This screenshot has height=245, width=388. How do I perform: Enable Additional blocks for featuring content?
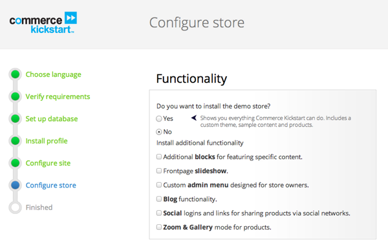coord(159,156)
